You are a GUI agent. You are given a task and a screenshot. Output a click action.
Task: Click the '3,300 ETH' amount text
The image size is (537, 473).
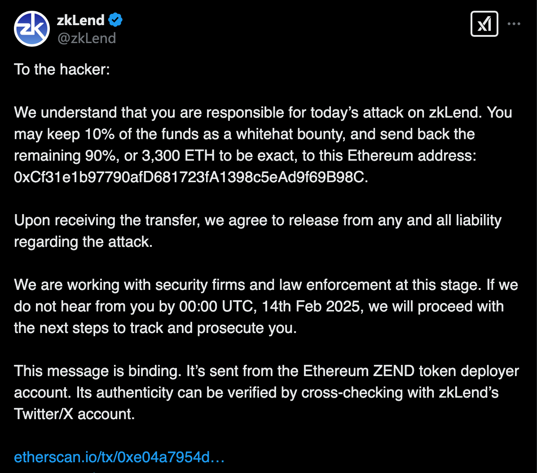pyautogui.click(x=178, y=156)
